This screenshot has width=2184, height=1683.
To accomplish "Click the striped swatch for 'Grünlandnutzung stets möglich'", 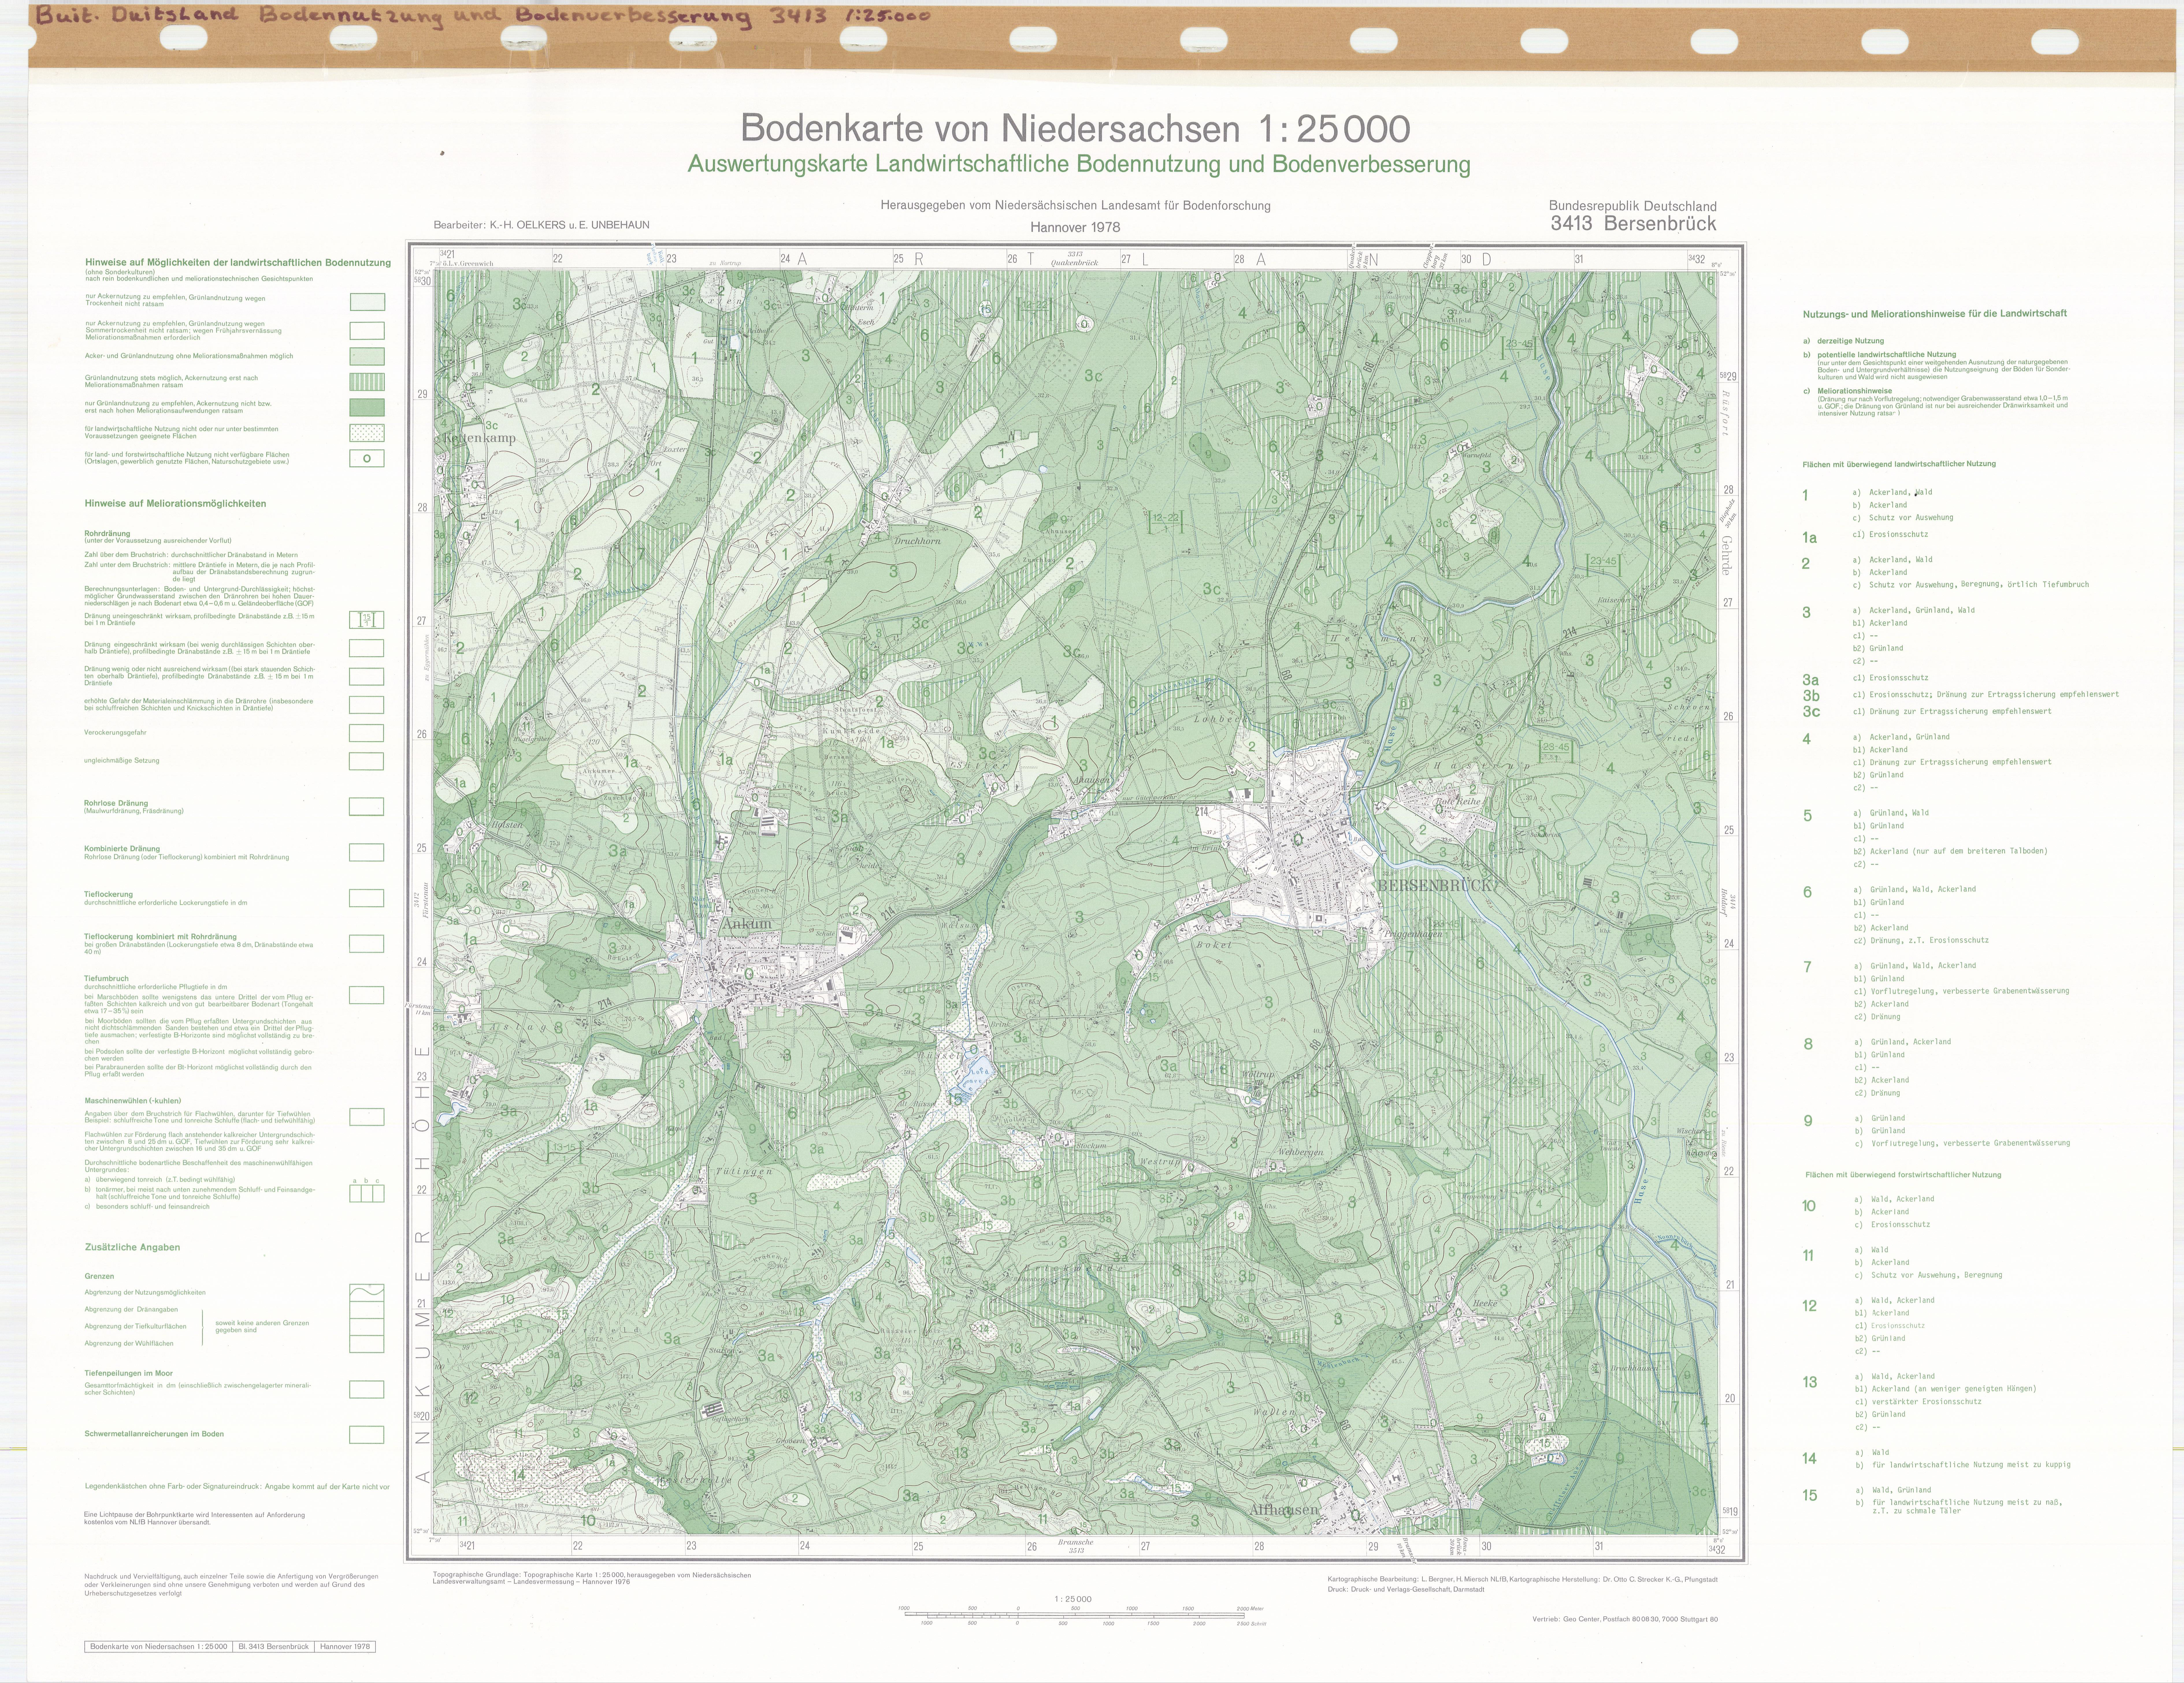I will (x=367, y=382).
